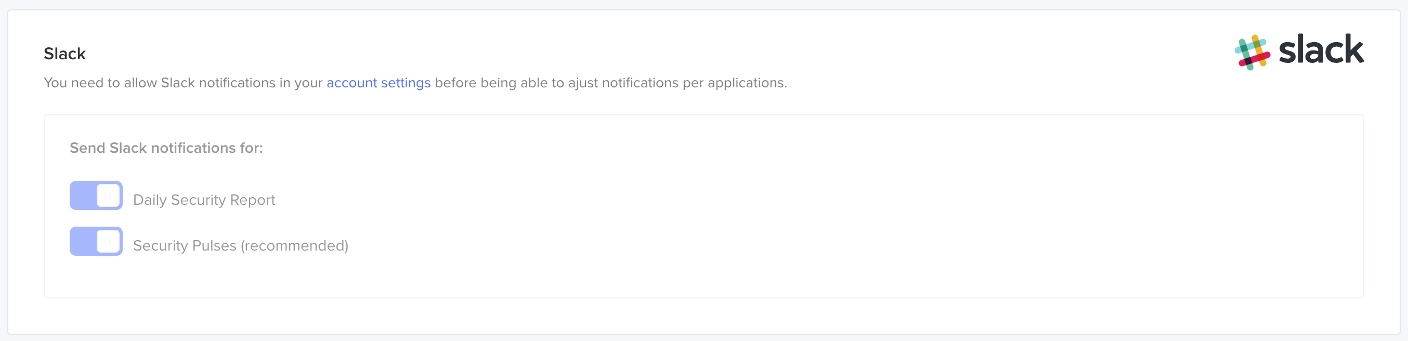Screen dimensions: 1408x341
Task: Click the blue track of Security Pulses switch
Action: click(x=82, y=242)
